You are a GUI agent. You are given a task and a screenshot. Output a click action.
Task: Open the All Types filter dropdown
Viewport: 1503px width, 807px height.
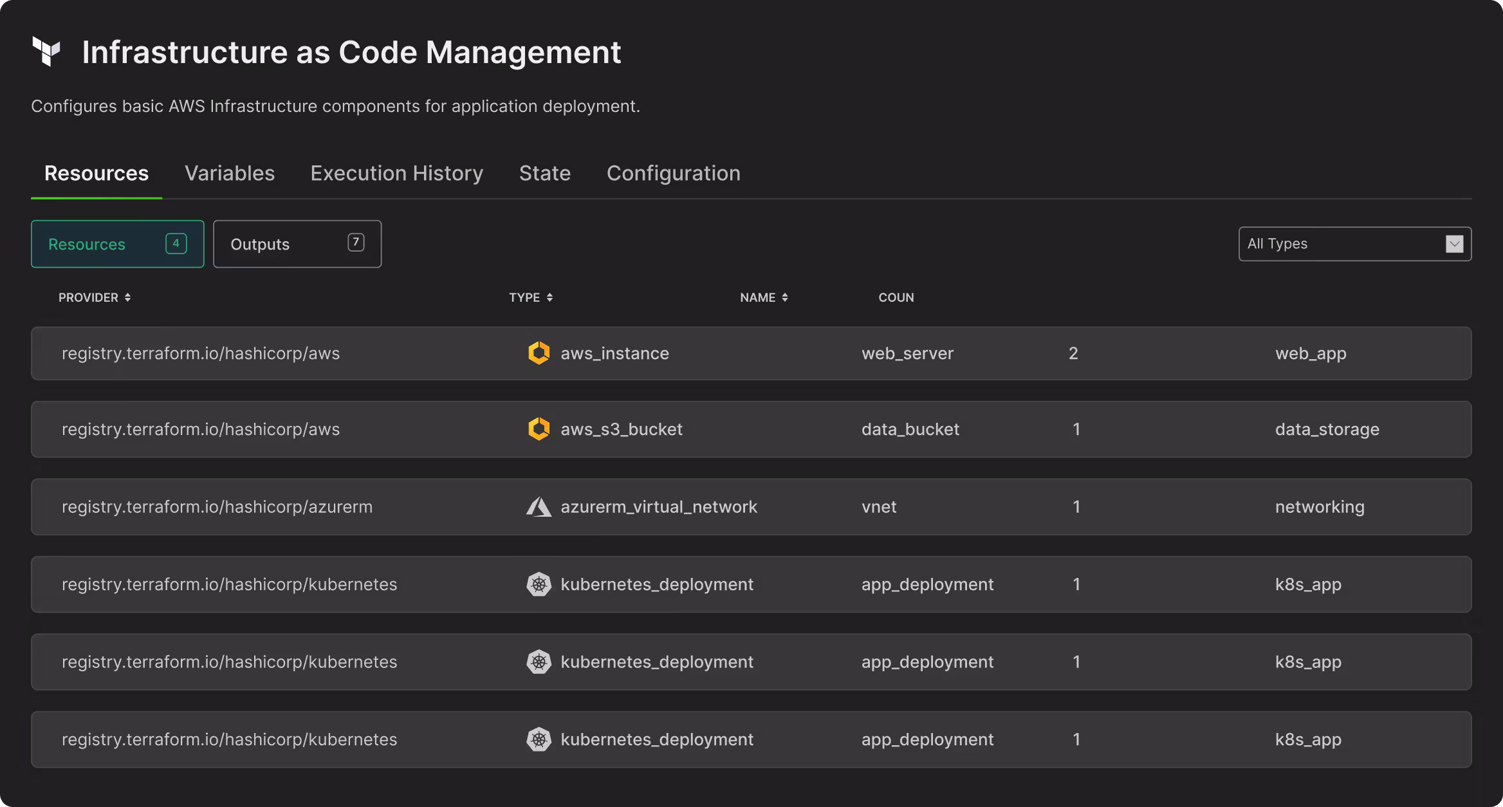1355,244
